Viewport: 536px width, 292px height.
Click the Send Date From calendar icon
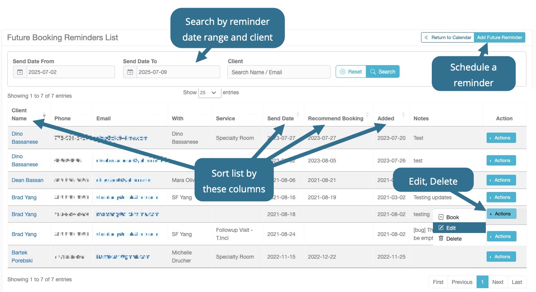(x=20, y=72)
